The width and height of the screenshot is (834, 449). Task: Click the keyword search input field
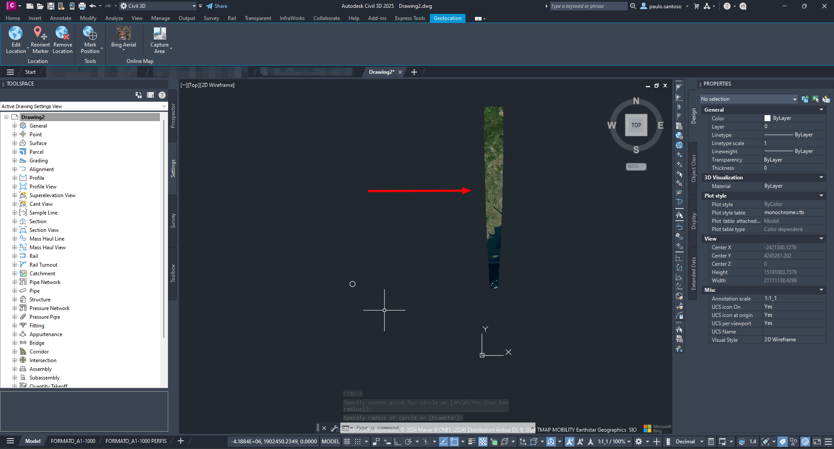tap(588, 6)
